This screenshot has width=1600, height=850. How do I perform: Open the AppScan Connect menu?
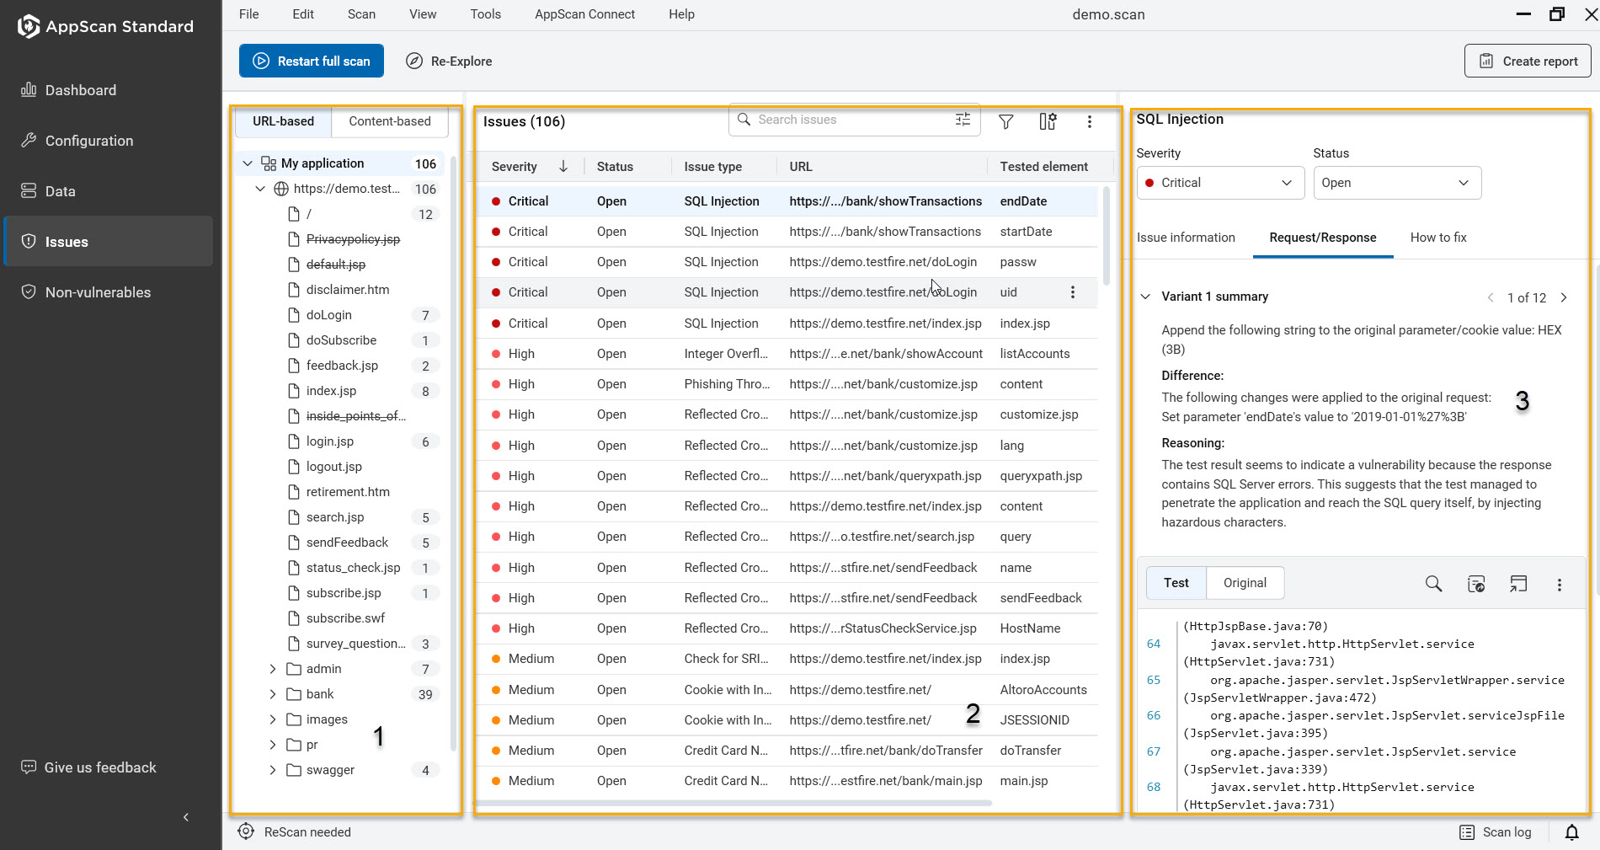coord(584,14)
